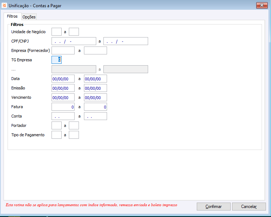This screenshot has width=271, height=217.
Task: Click the Data start date field
Action: tap(63, 79)
